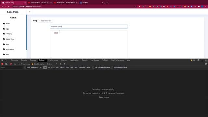
Task: Open the Online throttling dropdown
Action: coord(52,64)
